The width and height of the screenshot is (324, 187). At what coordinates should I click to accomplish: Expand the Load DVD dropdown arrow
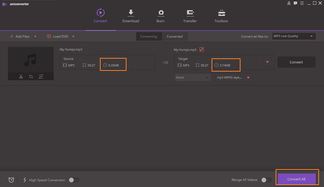pos(73,37)
